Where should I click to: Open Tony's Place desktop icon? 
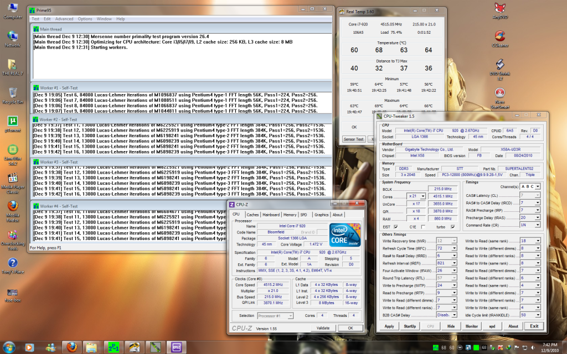point(13,266)
